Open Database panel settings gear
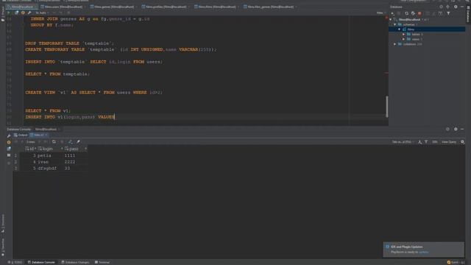 pyautogui.click(x=456, y=7)
